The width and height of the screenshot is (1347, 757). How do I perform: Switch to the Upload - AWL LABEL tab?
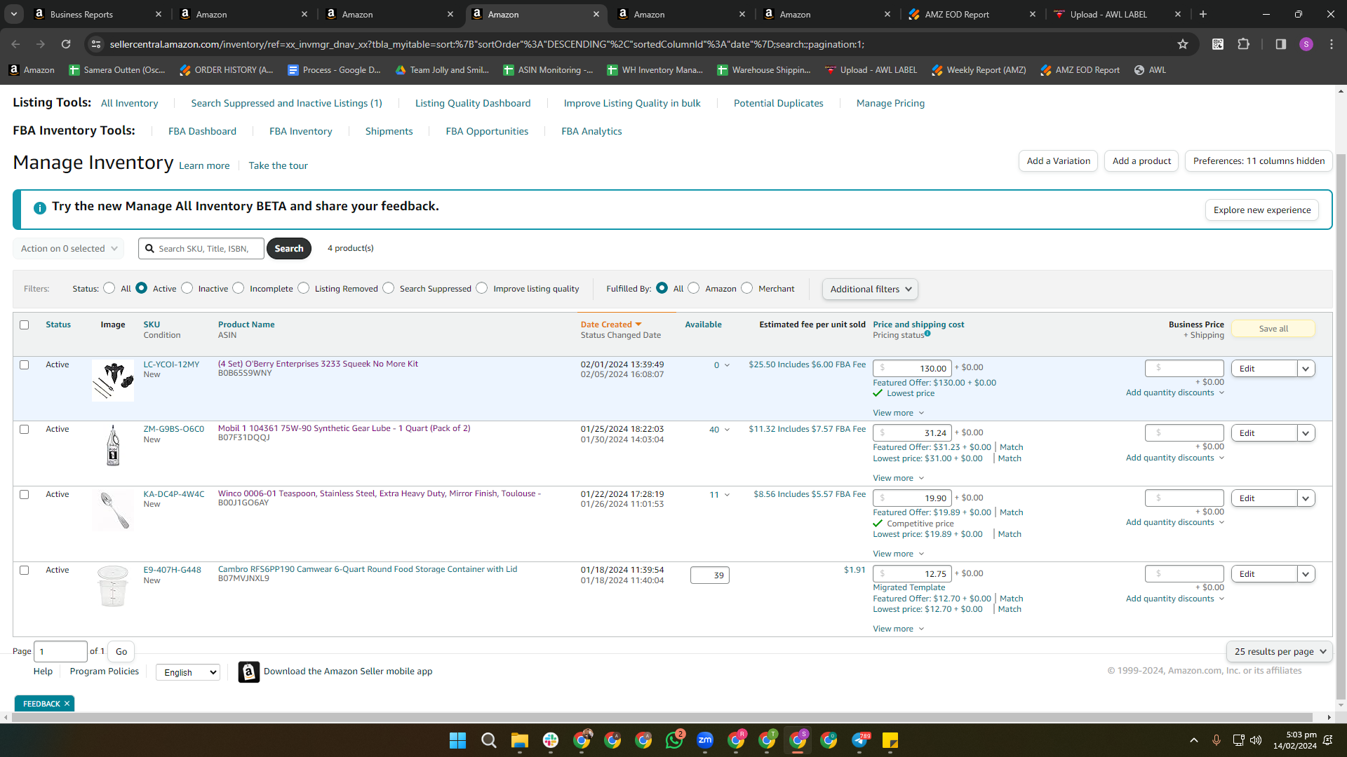click(1117, 14)
